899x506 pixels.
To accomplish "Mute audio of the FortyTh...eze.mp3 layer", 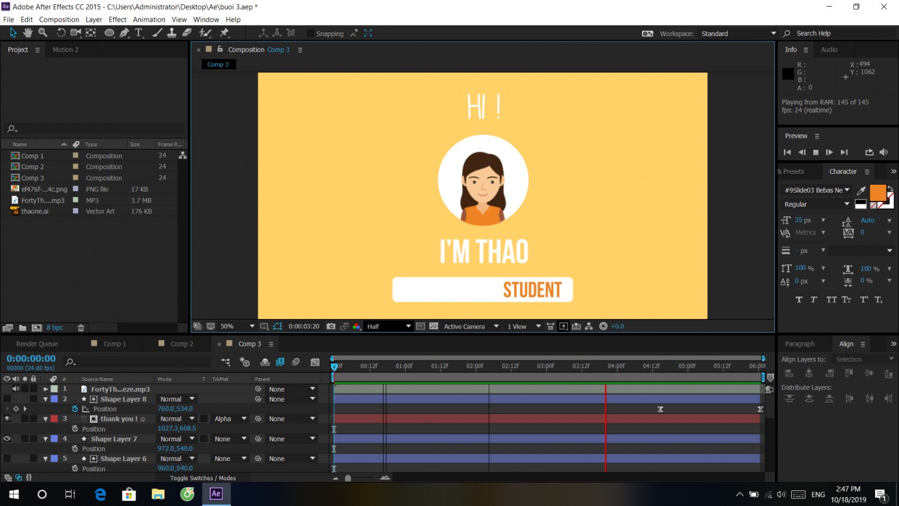I will (16, 389).
